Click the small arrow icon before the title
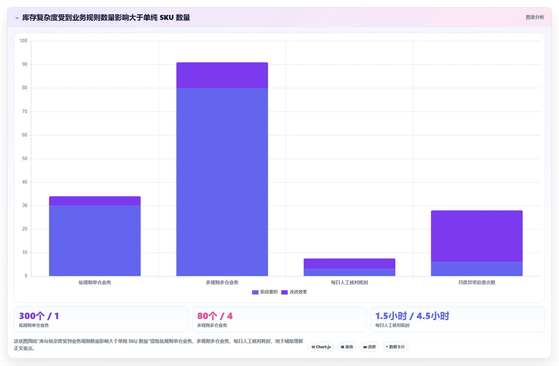The width and height of the screenshot is (559, 366). 17,18
